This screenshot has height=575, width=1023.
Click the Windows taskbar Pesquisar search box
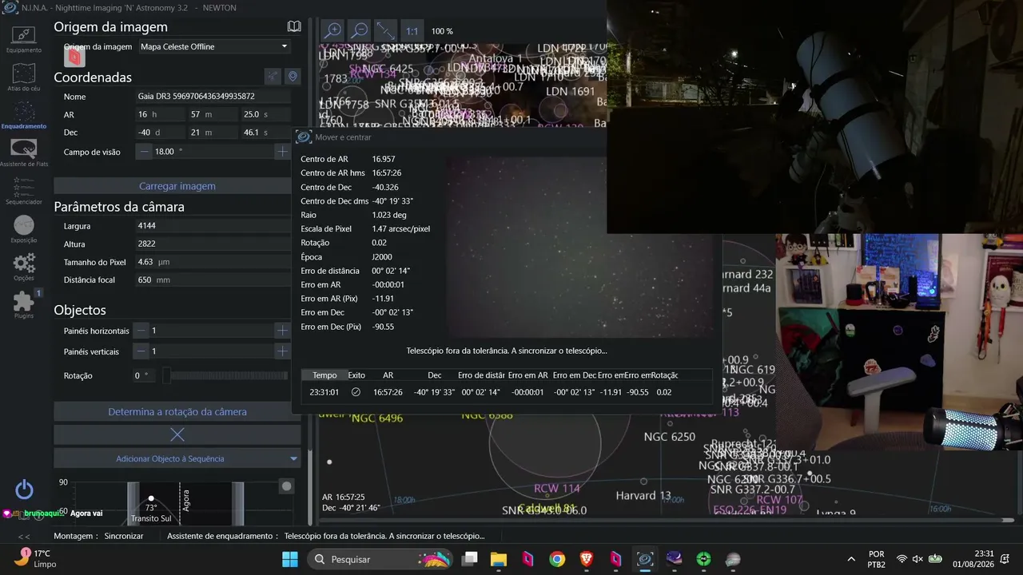(x=379, y=559)
